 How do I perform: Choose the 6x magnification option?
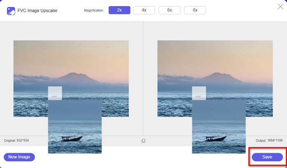(169, 10)
